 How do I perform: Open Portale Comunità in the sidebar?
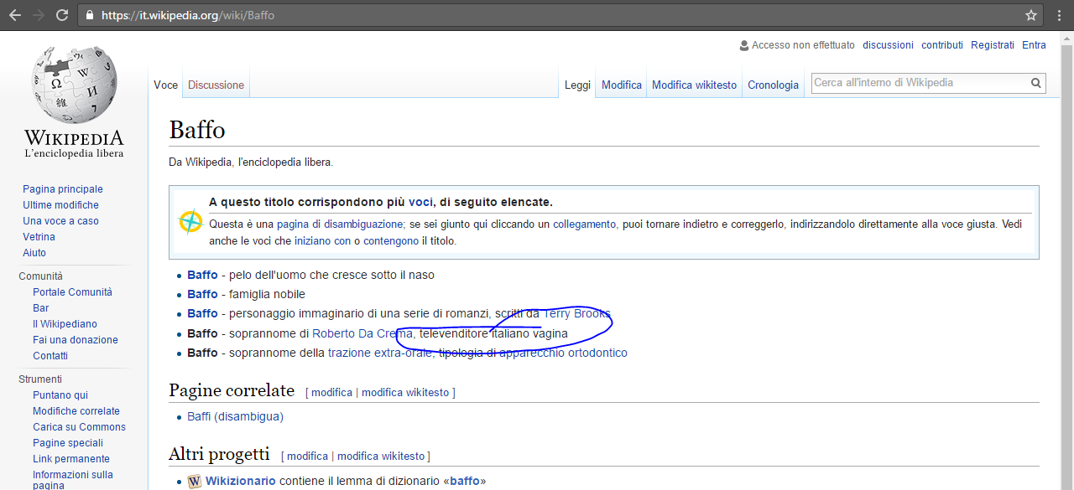(x=72, y=292)
